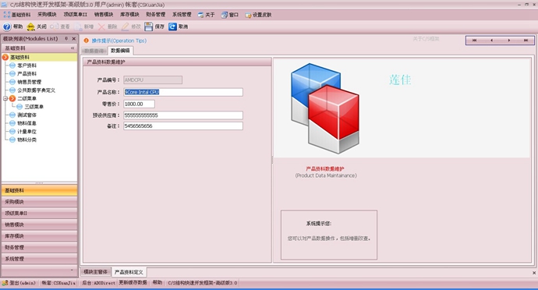Viewport: 538px width, 290px height.
Task: Click the orange Operation Tips warning icon
Action: (86, 41)
